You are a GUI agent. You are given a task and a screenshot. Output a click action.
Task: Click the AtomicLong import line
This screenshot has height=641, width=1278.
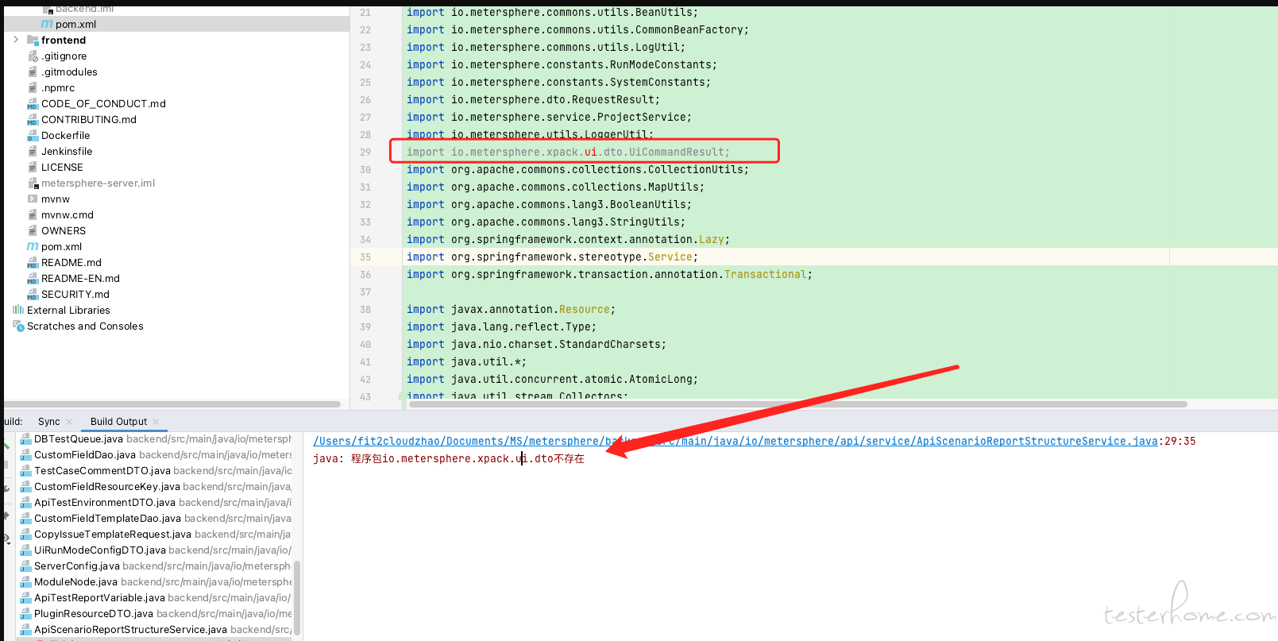pos(552,380)
